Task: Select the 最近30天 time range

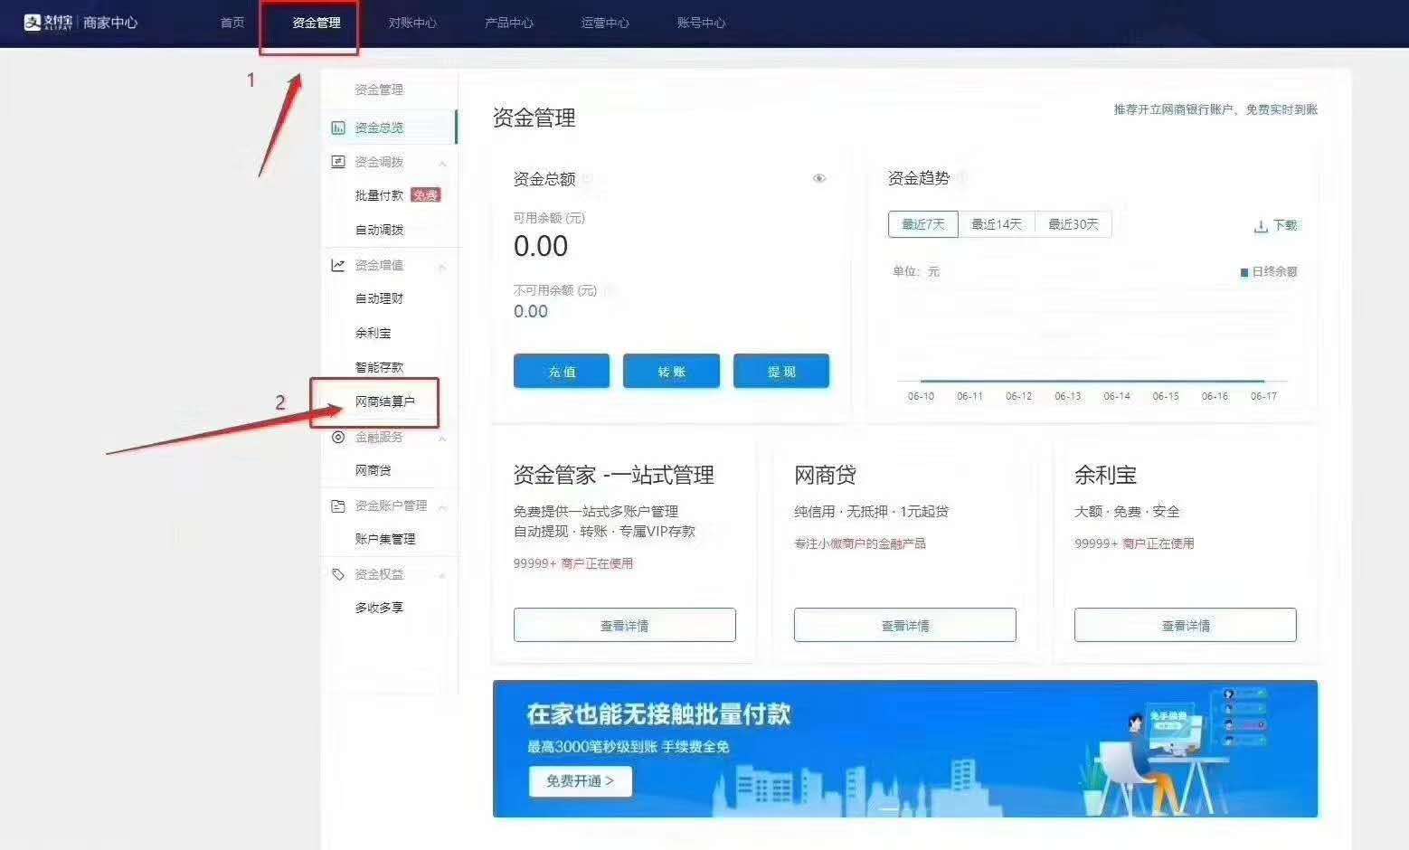Action: (1073, 224)
